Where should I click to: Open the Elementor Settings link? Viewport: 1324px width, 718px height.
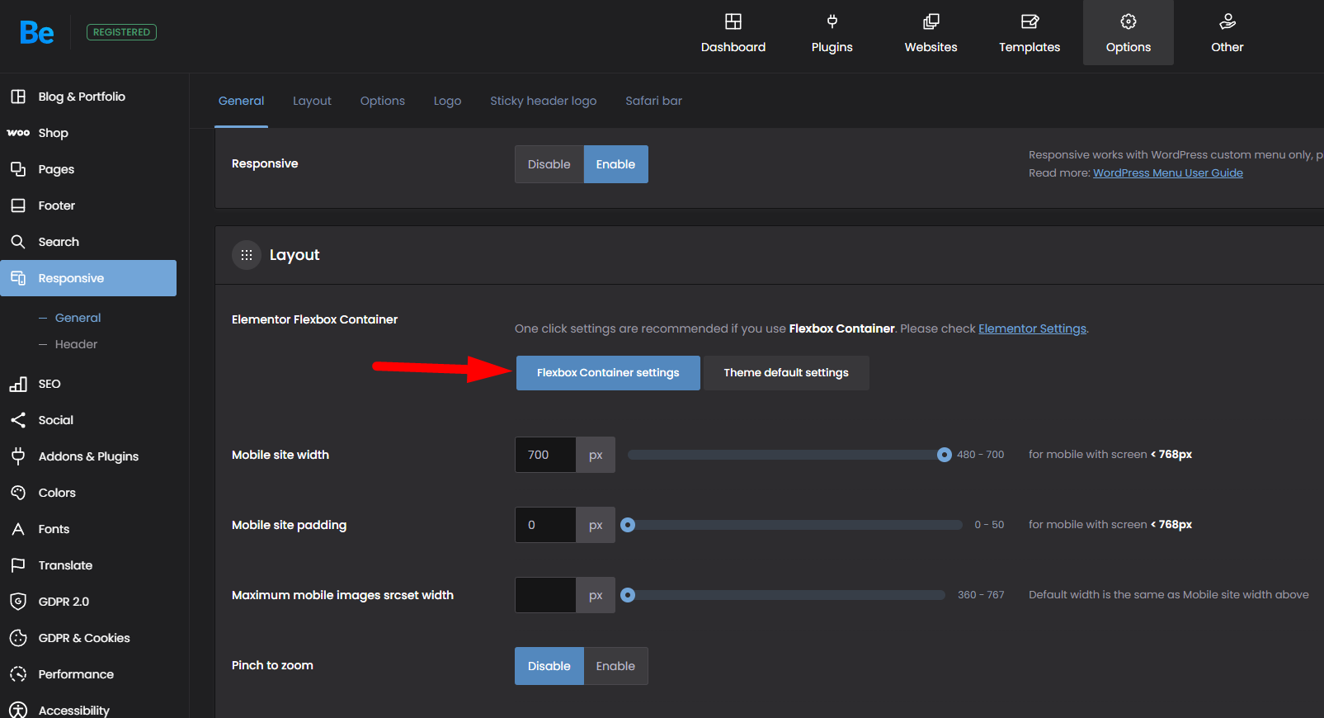pos(1033,328)
